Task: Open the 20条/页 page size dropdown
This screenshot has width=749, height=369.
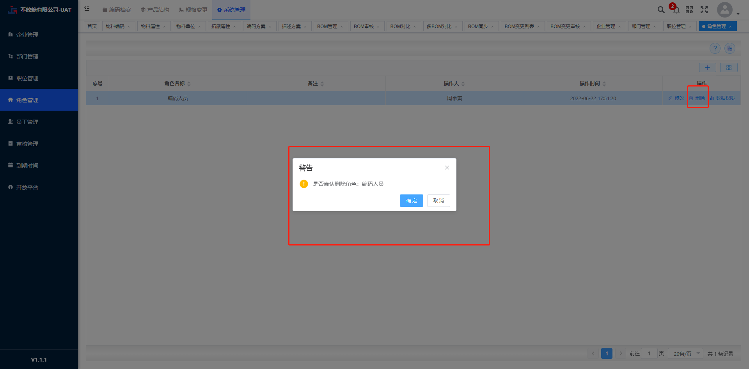Action: [x=685, y=353]
